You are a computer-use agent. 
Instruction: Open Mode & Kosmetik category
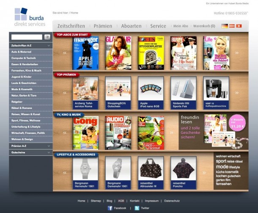[x=31, y=89]
